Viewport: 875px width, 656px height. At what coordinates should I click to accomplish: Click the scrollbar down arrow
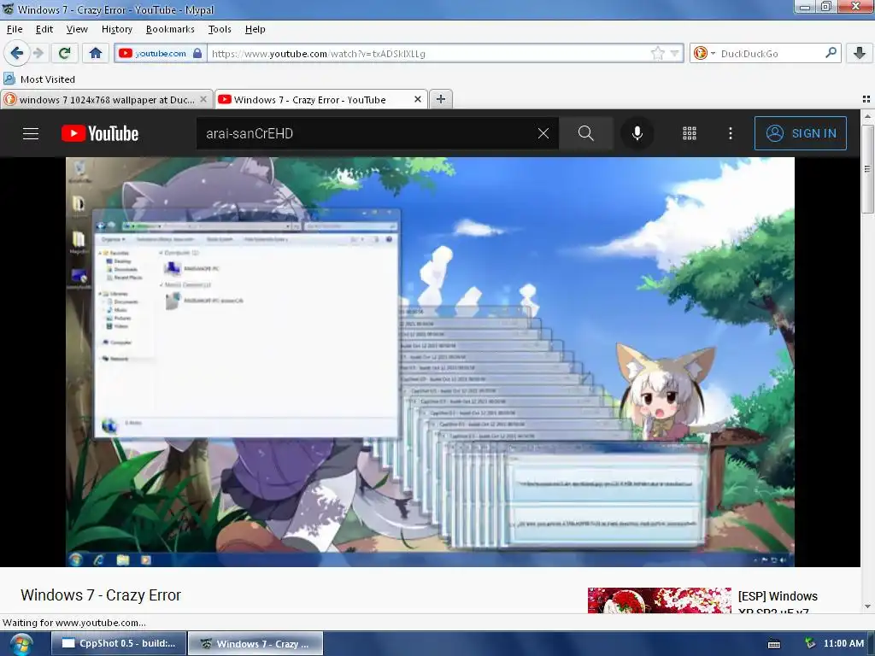coord(866,606)
